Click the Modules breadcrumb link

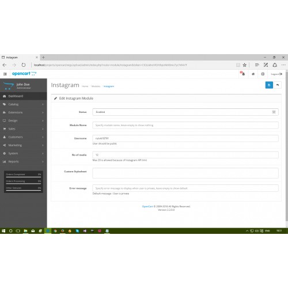coord(96,86)
